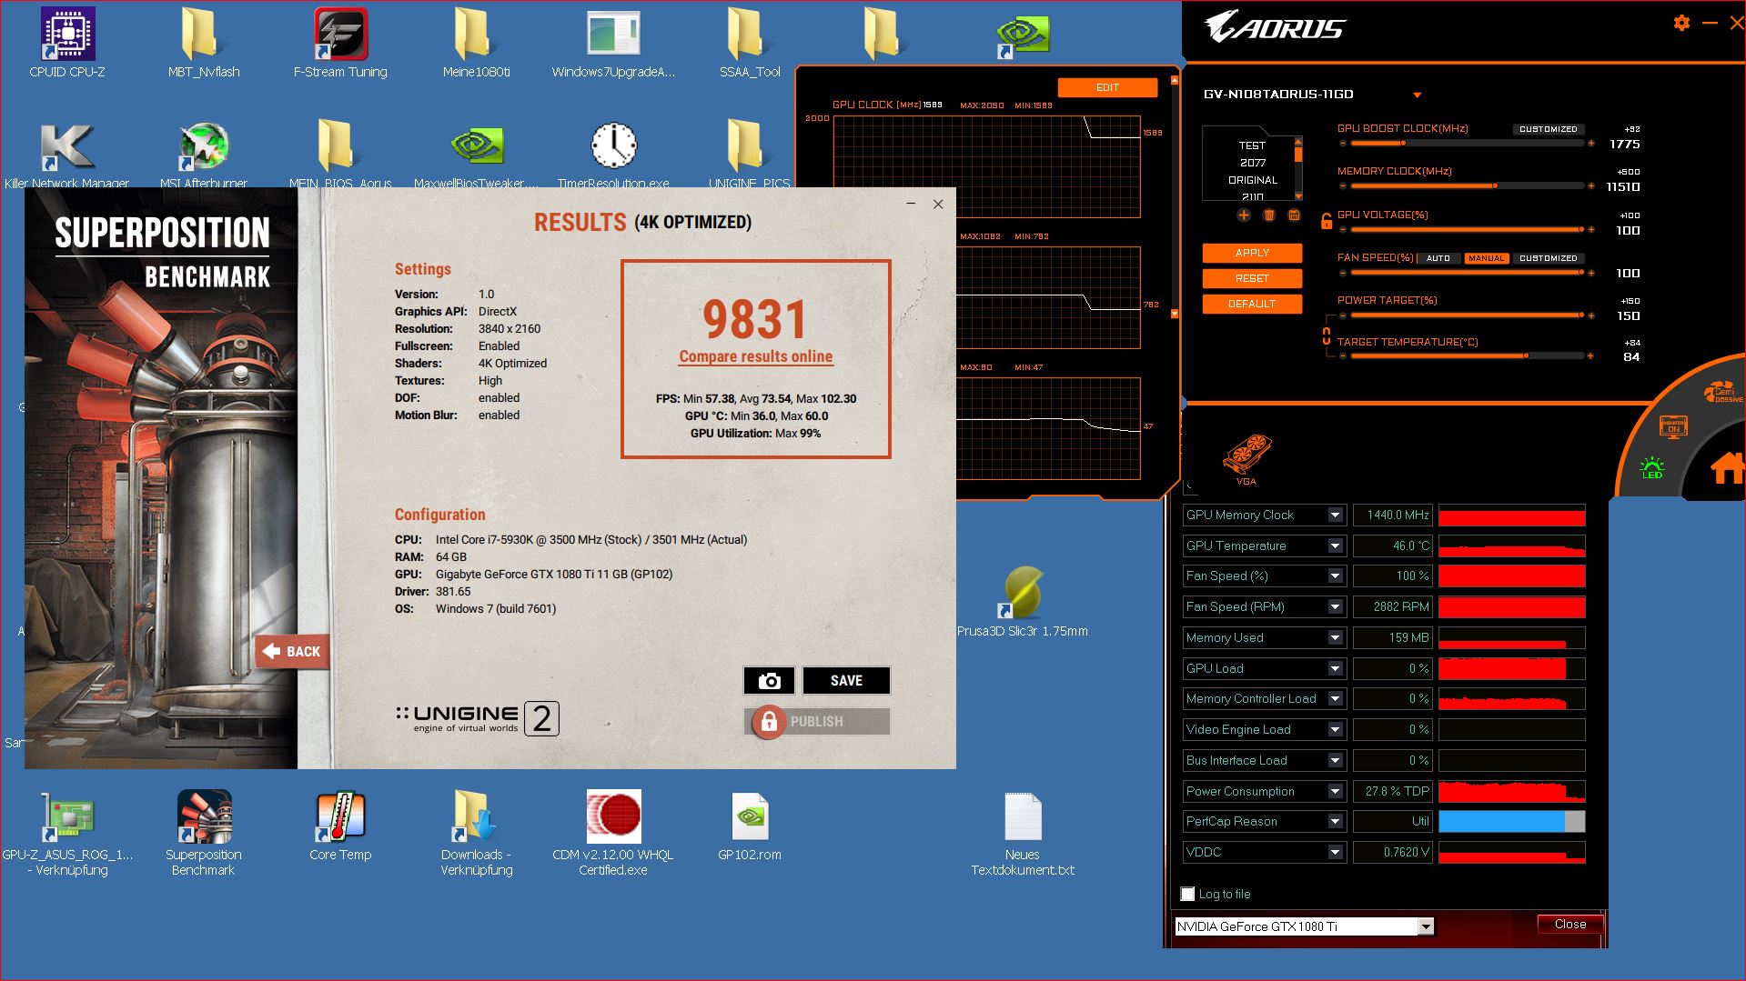Toggle the Log to file checkbox
Image resolution: width=1746 pixels, height=981 pixels.
(1187, 894)
